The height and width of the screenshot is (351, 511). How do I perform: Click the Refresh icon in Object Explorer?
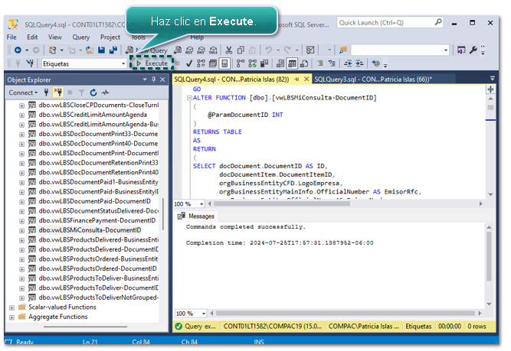tap(93, 93)
